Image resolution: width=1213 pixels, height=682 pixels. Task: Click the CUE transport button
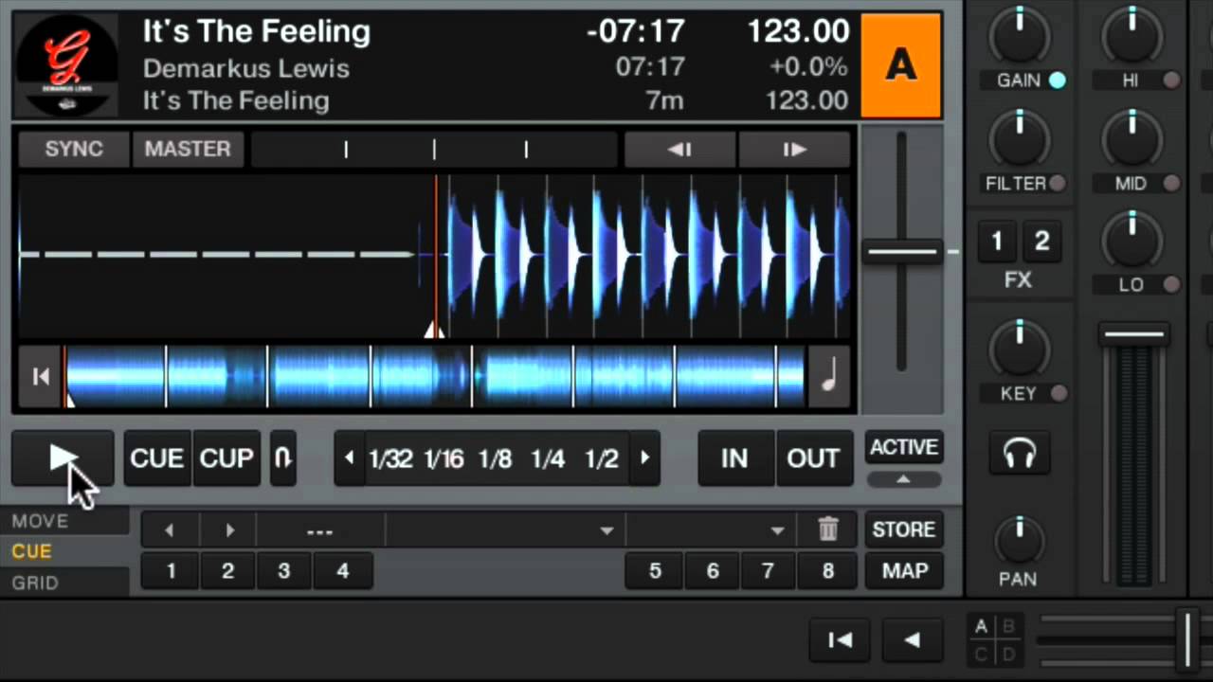[157, 458]
